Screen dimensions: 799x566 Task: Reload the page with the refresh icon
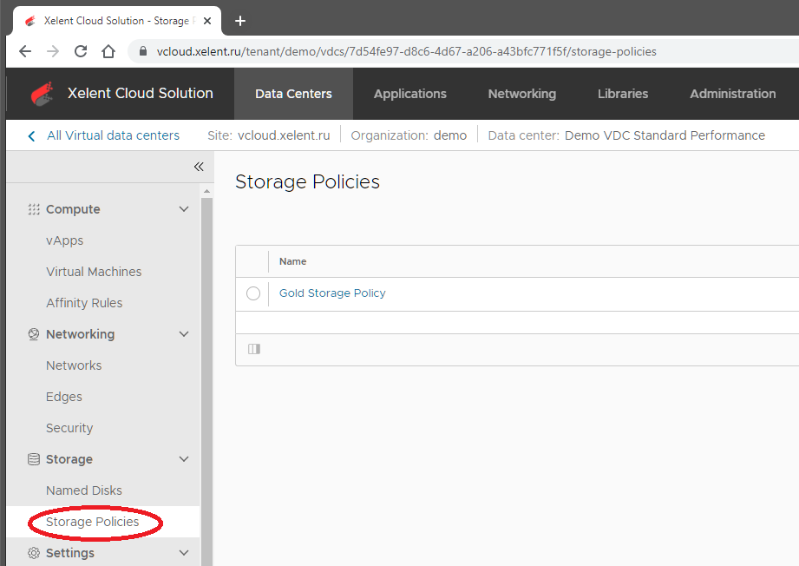(81, 51)
